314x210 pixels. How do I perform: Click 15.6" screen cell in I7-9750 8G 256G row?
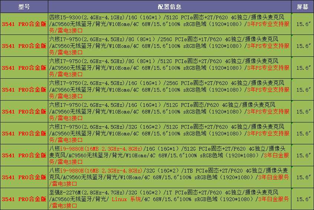pyautogui.click(x=302, y=46)
